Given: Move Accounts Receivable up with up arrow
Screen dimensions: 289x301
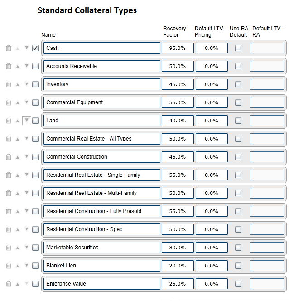Looking at the screenshot, I should tap(18, 67).
